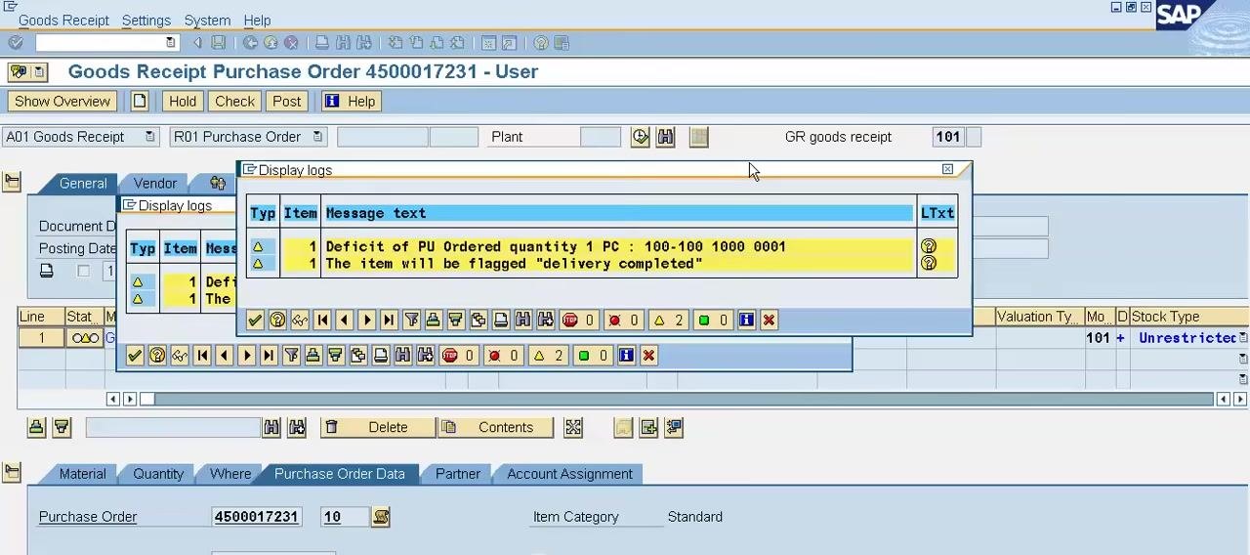Open find binoculars in front Display logs dialog
The height and width of the screenshot is (555, 1250).
pos(523,320)
